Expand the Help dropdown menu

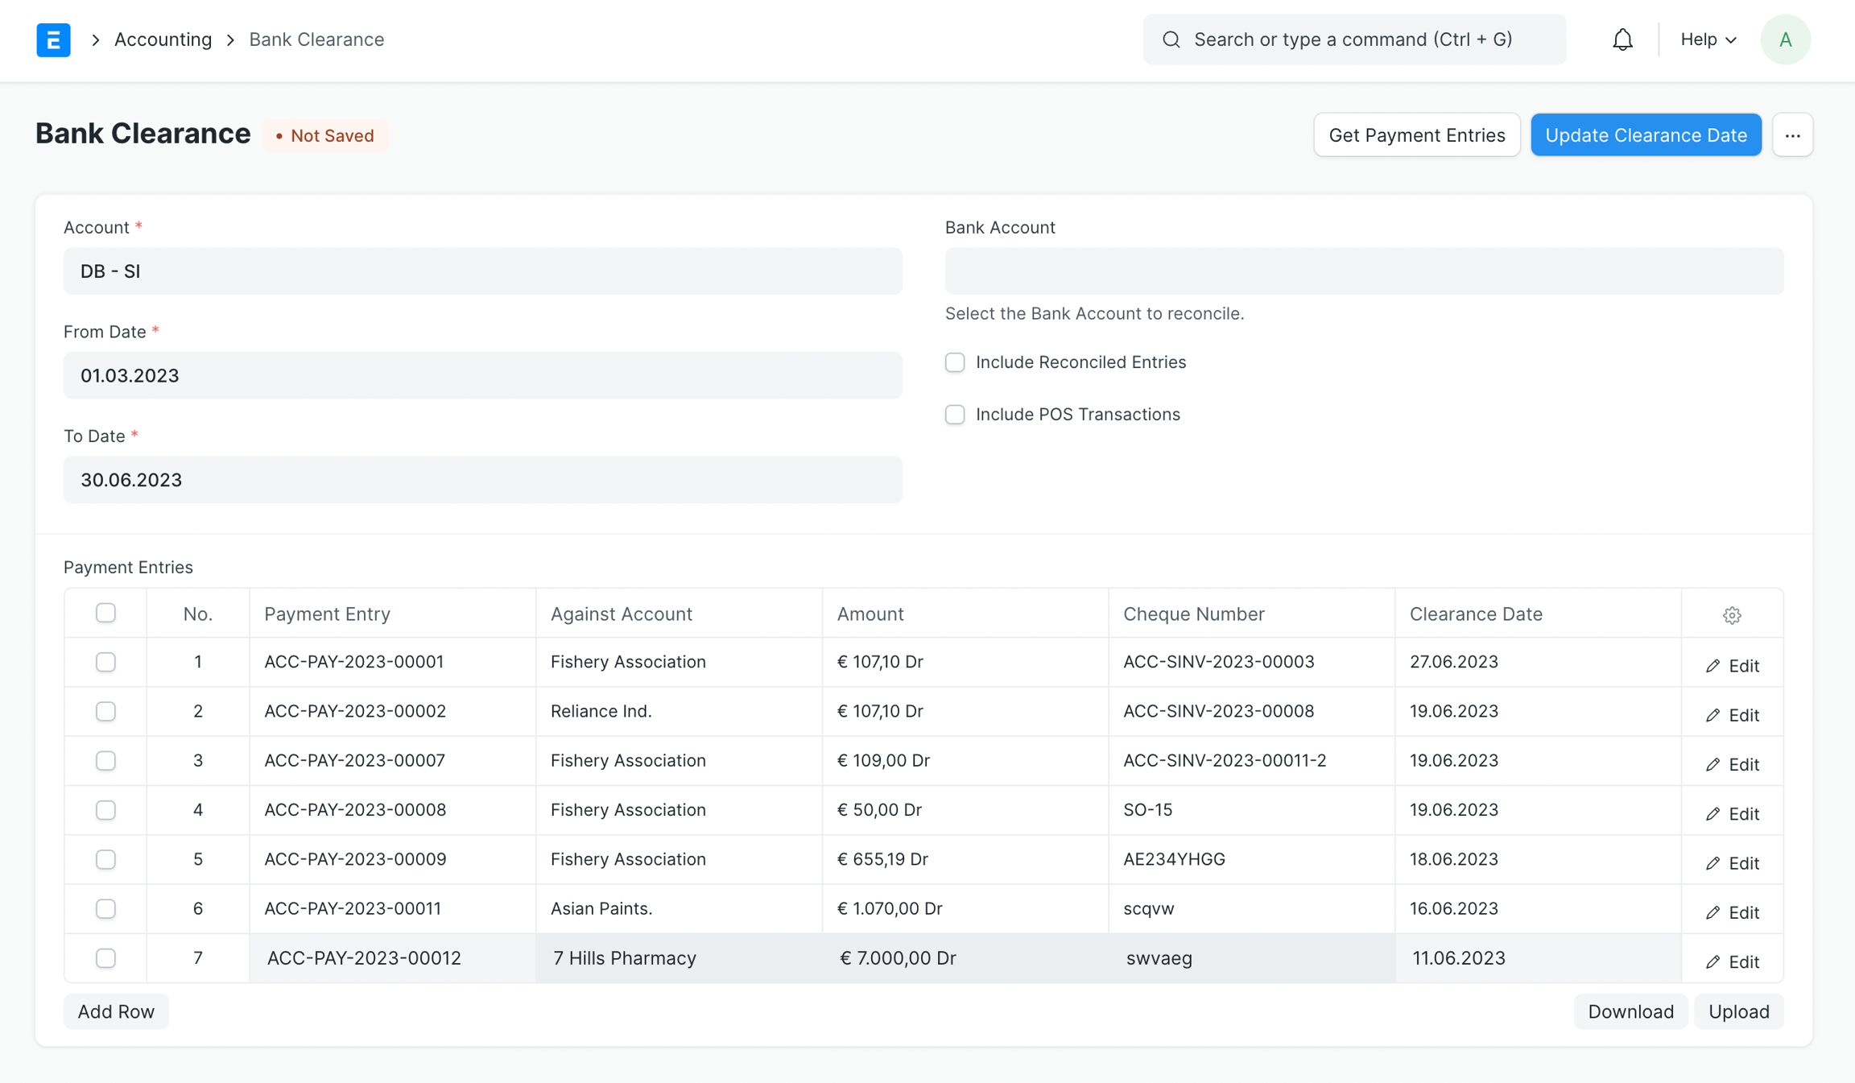coord(1708,39)
